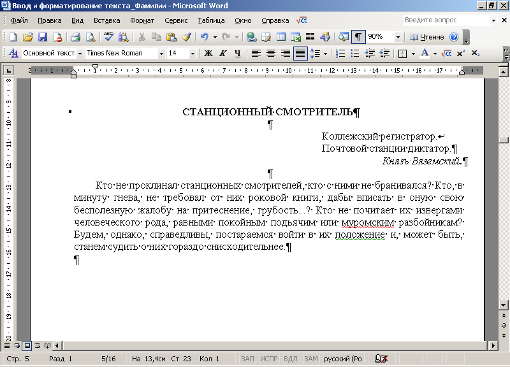Open the Файл menu
Viewport: 510px width, 367px height.
pyautogui.click(x=19, y=20)
